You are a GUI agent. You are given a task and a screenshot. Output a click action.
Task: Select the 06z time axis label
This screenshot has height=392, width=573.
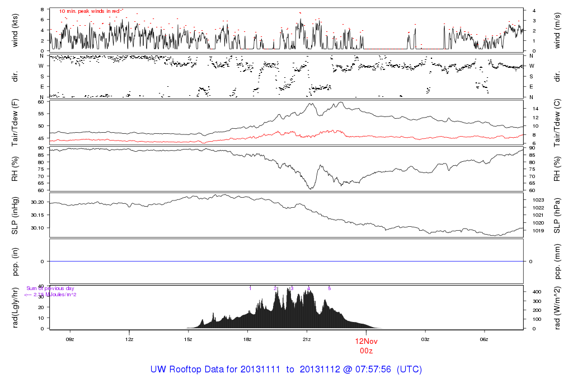(x=485, y=339)
